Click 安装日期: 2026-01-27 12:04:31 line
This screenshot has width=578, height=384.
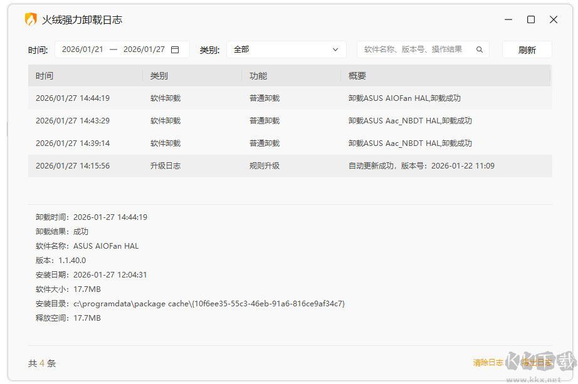tap(91, 274)
